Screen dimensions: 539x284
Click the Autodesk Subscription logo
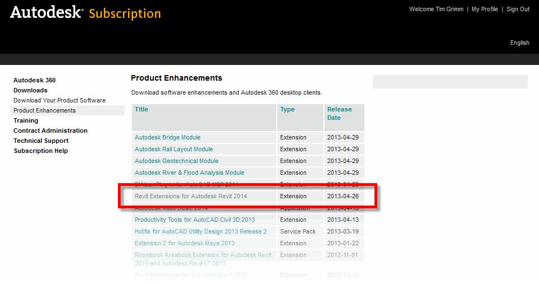[85, 13]
